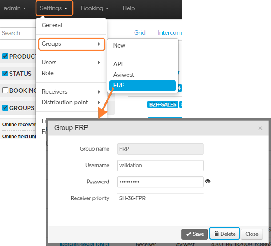
Task: Select New in Groups submenu
Action: click(119, 45)
